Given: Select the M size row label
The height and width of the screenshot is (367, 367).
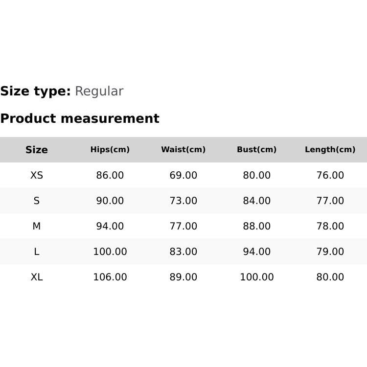Looking at the screenshot, I should point(37,226).
